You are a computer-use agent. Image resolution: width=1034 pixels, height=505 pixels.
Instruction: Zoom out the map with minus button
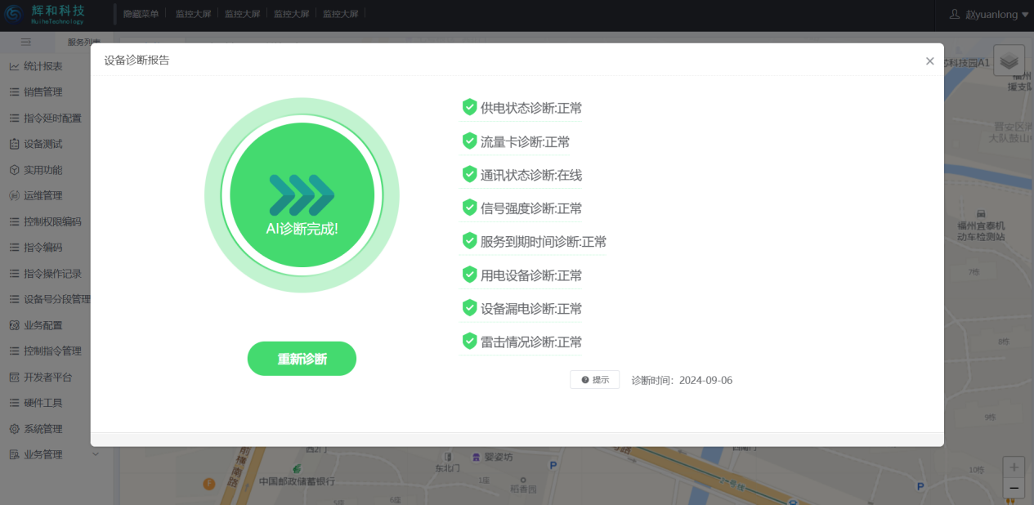click(x=1014, y=488)
